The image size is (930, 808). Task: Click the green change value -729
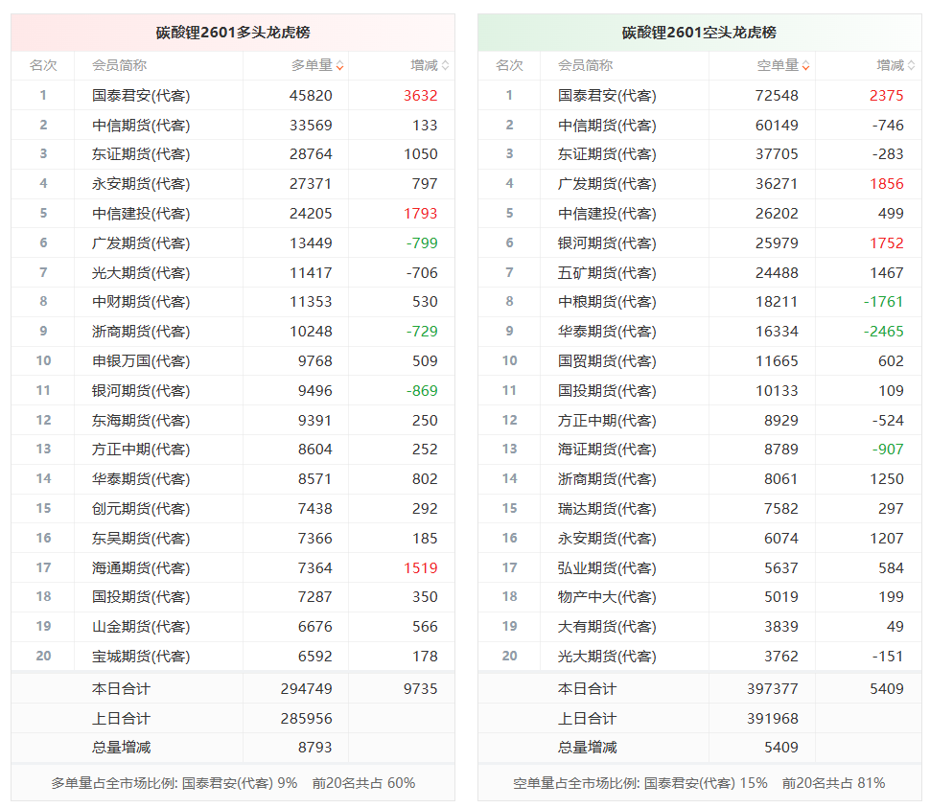point(422,332)
